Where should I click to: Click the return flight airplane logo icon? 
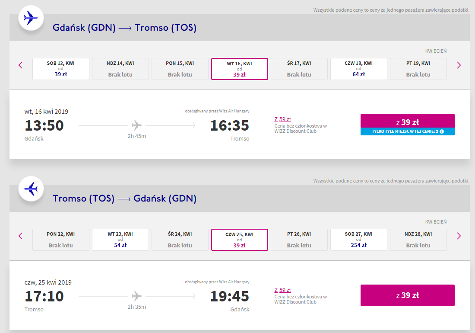31,189
